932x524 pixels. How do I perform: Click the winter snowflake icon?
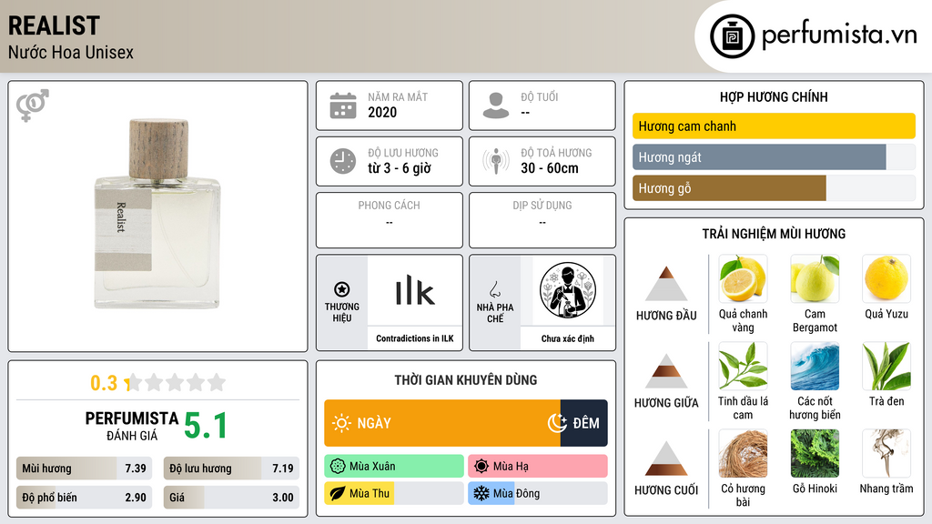click(x=481, y=493)
